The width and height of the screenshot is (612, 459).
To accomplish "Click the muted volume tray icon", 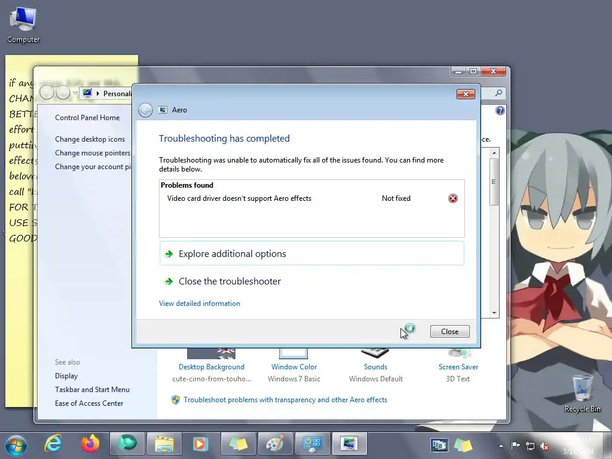I will 544,445.
